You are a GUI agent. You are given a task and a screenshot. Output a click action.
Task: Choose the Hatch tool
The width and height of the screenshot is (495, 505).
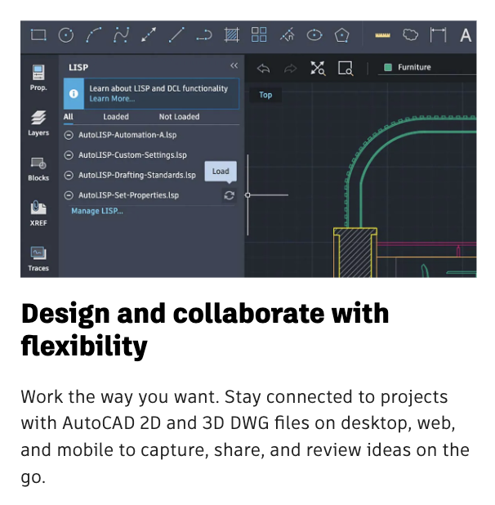point(231,35)
